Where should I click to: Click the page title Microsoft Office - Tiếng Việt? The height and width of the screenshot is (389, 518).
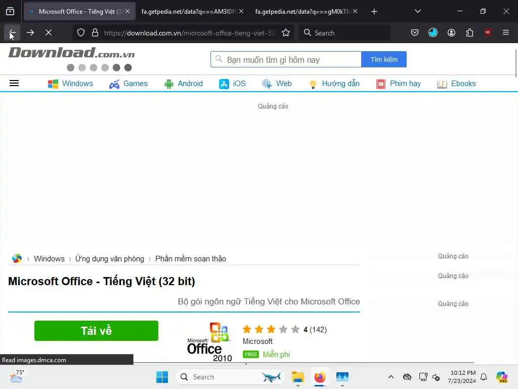(101, 281)
